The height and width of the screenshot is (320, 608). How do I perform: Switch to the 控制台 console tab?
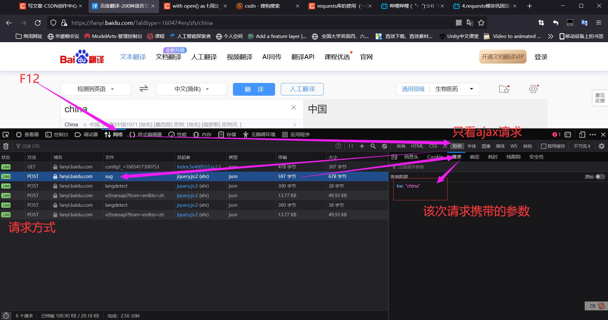(57, 135)
